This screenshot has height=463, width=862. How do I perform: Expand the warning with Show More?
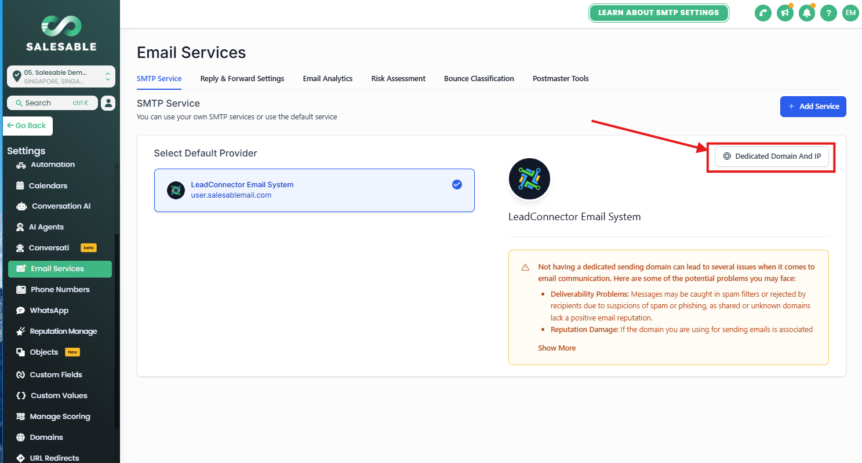click(557, 348)
